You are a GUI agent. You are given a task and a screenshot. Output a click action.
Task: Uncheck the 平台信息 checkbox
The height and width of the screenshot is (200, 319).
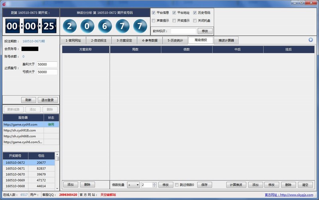(x=154, y=13)
